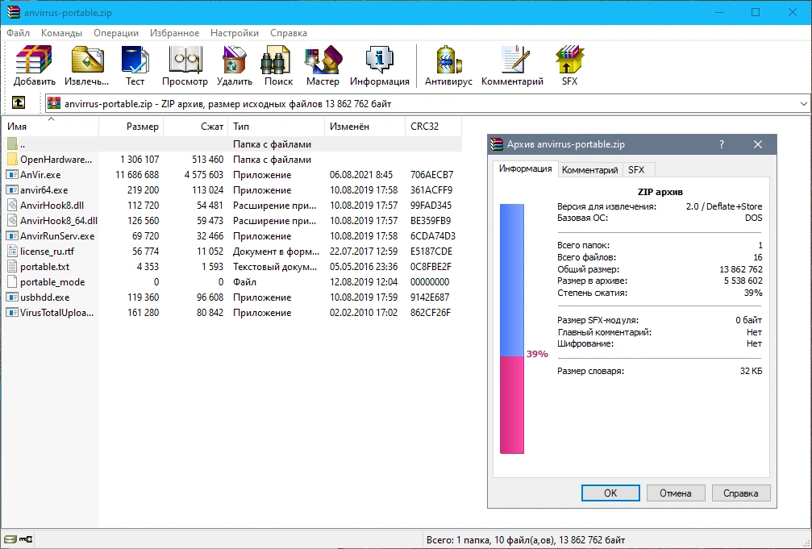812x549 pixels.
Task: Click the parent folder ".." icon
Action: 12,144
